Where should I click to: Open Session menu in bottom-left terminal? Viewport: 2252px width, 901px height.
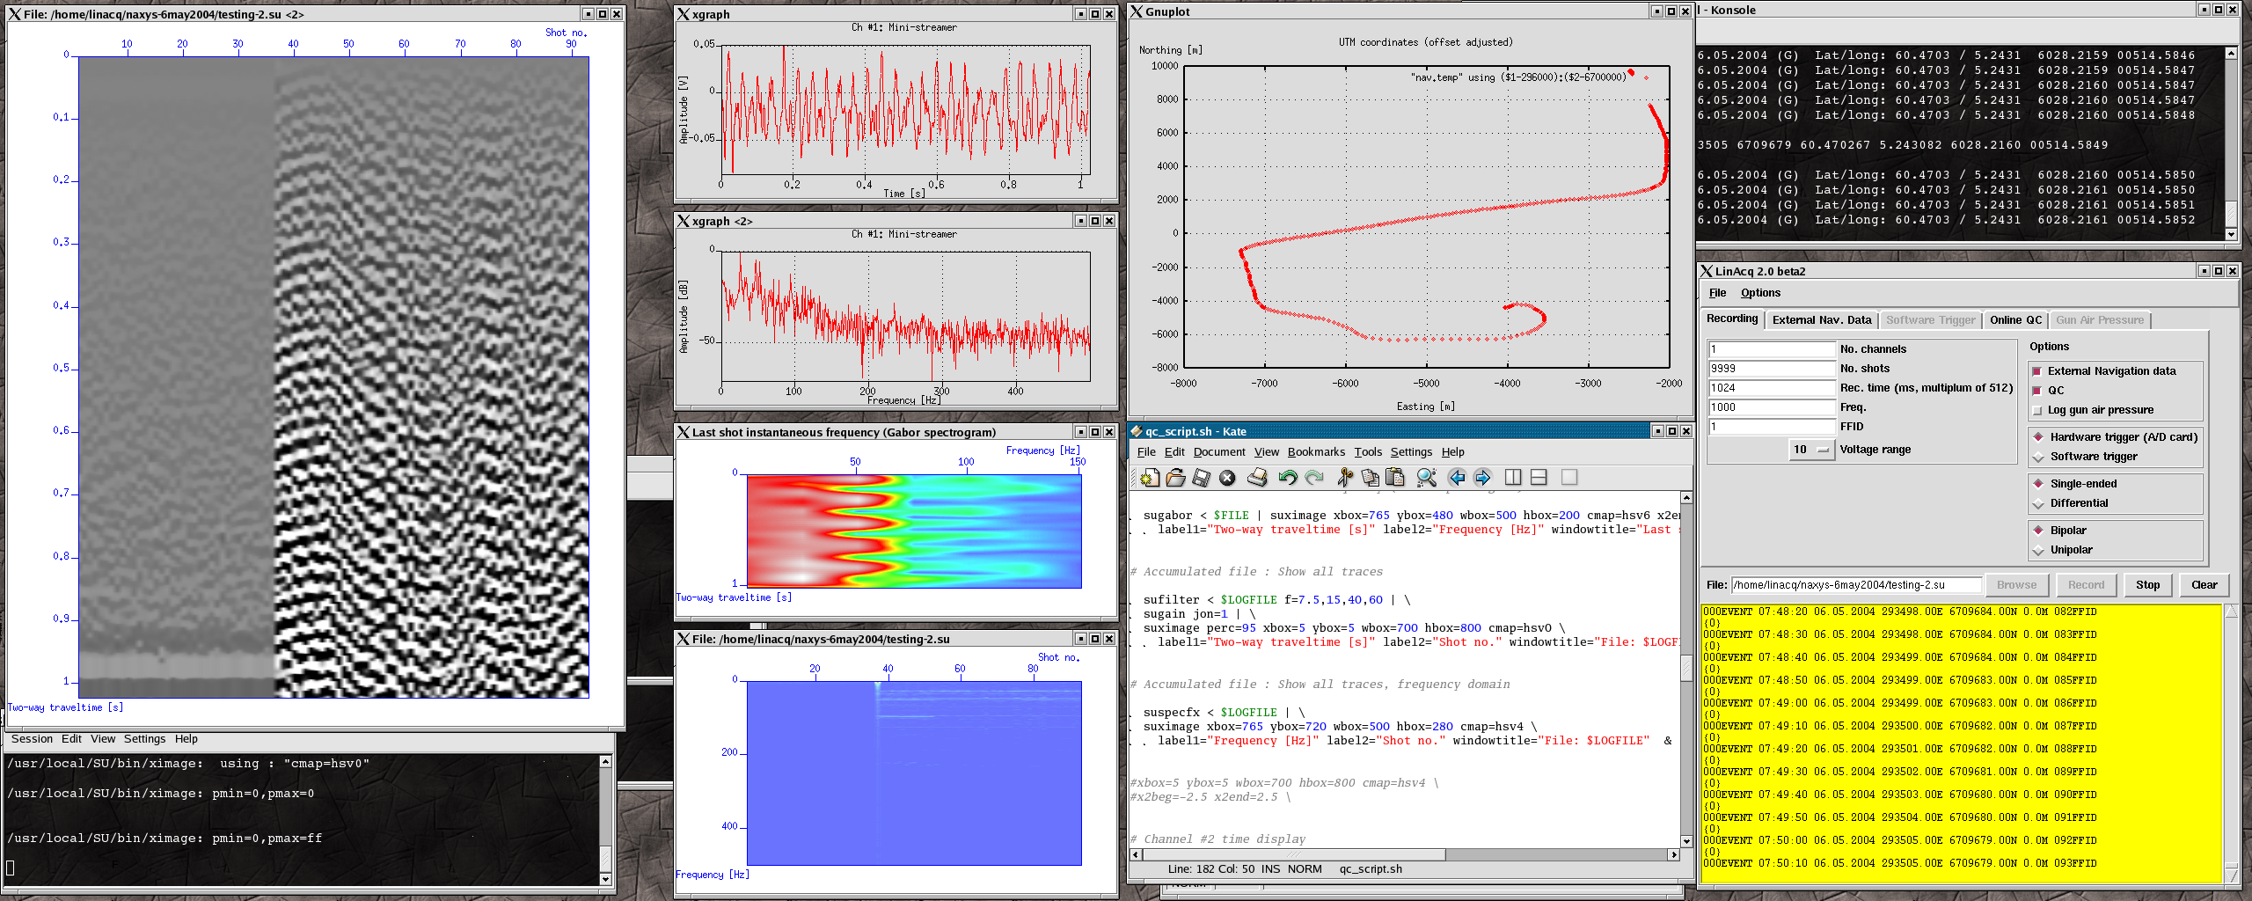click(33, 739)
